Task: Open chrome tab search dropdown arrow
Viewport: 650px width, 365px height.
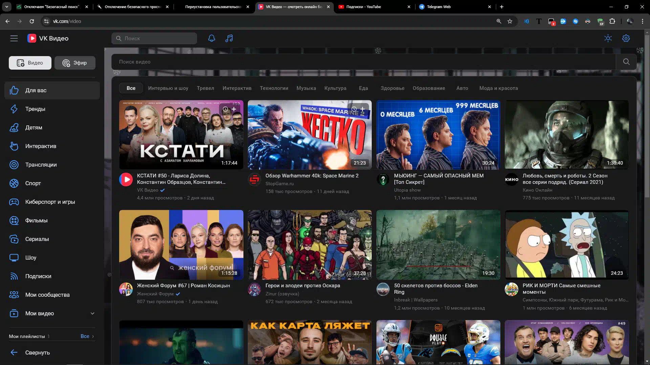Action: [6, 7]
